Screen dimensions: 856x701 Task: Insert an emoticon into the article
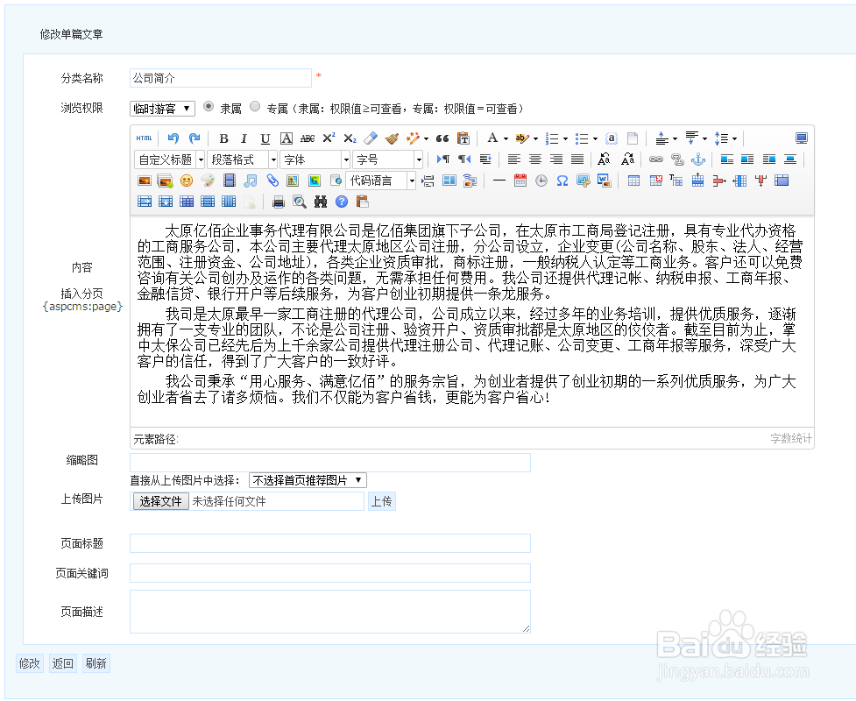pos(185,181)
